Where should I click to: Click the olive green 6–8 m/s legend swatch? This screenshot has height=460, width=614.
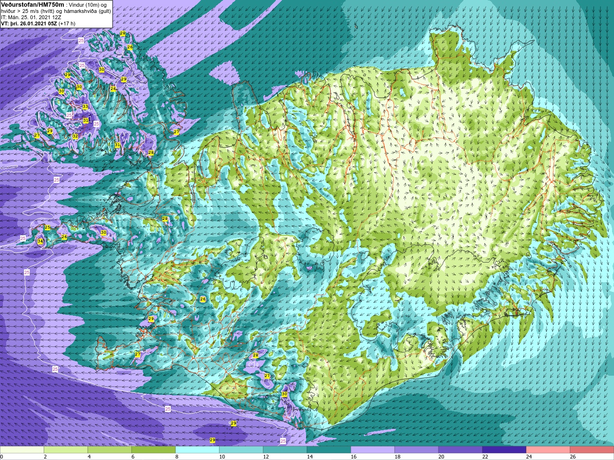[153, 450]
